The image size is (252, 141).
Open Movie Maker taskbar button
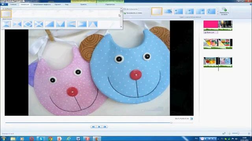coord(97,139)
